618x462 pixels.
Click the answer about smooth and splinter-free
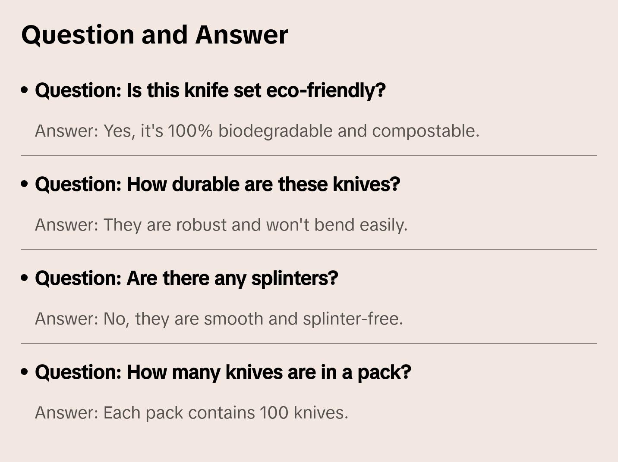(x=219, y=319)
